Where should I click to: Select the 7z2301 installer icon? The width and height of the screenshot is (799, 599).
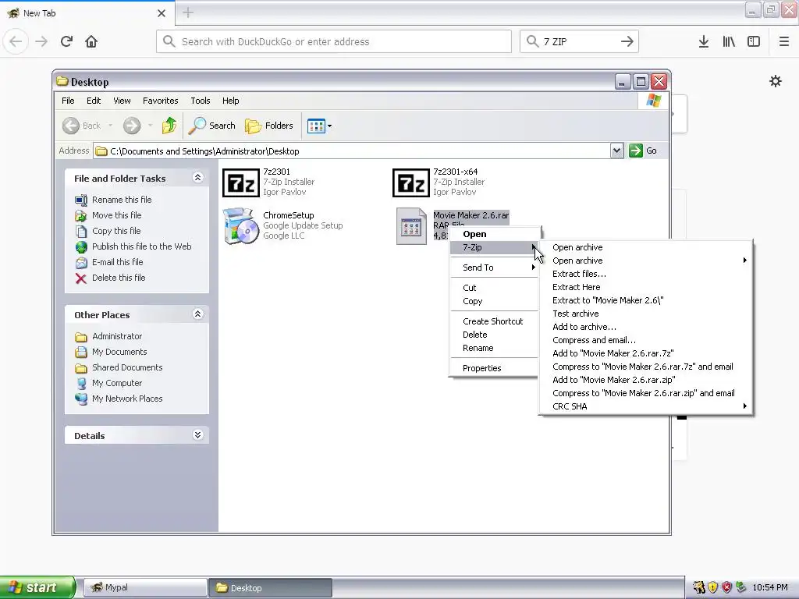241,183
